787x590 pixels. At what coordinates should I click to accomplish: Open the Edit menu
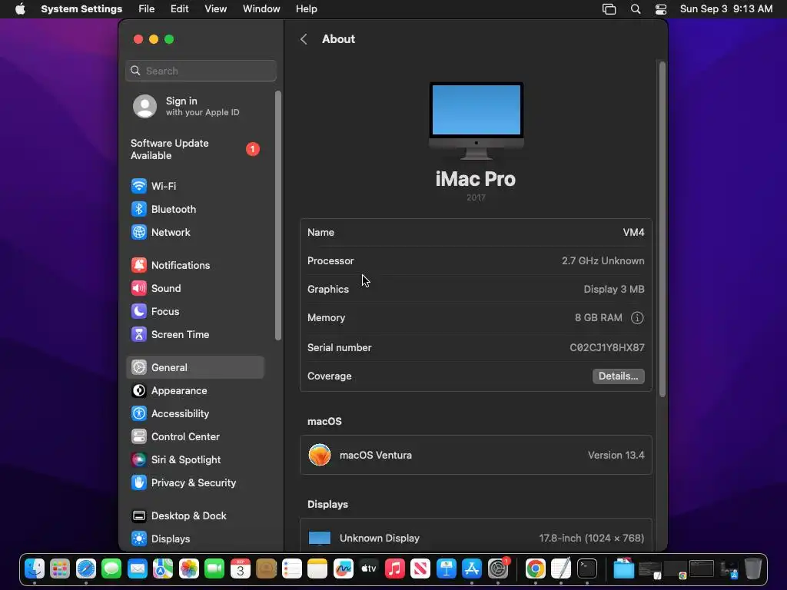pos(179,9)
